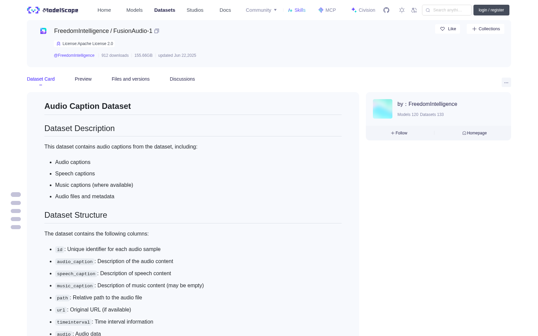The height and width of the screenshot is (336, 538).
Task: Open the by : FreedomIntelligence owner link
Action: click(427, 104)
